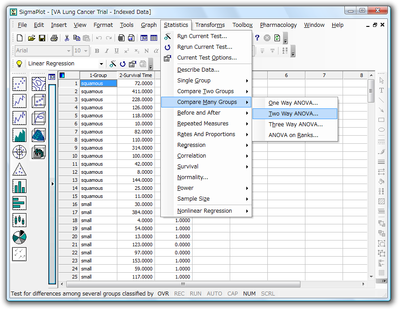Viewport: 399px width, 309px height.
Task: Select the contour plot graph icon
Action: 39,84
